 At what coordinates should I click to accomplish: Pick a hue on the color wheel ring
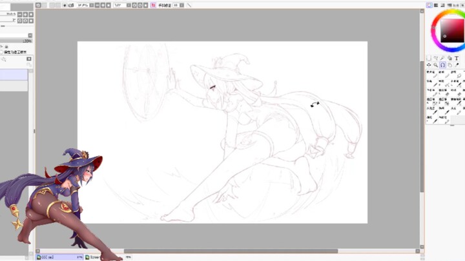[x=434, y=28]
